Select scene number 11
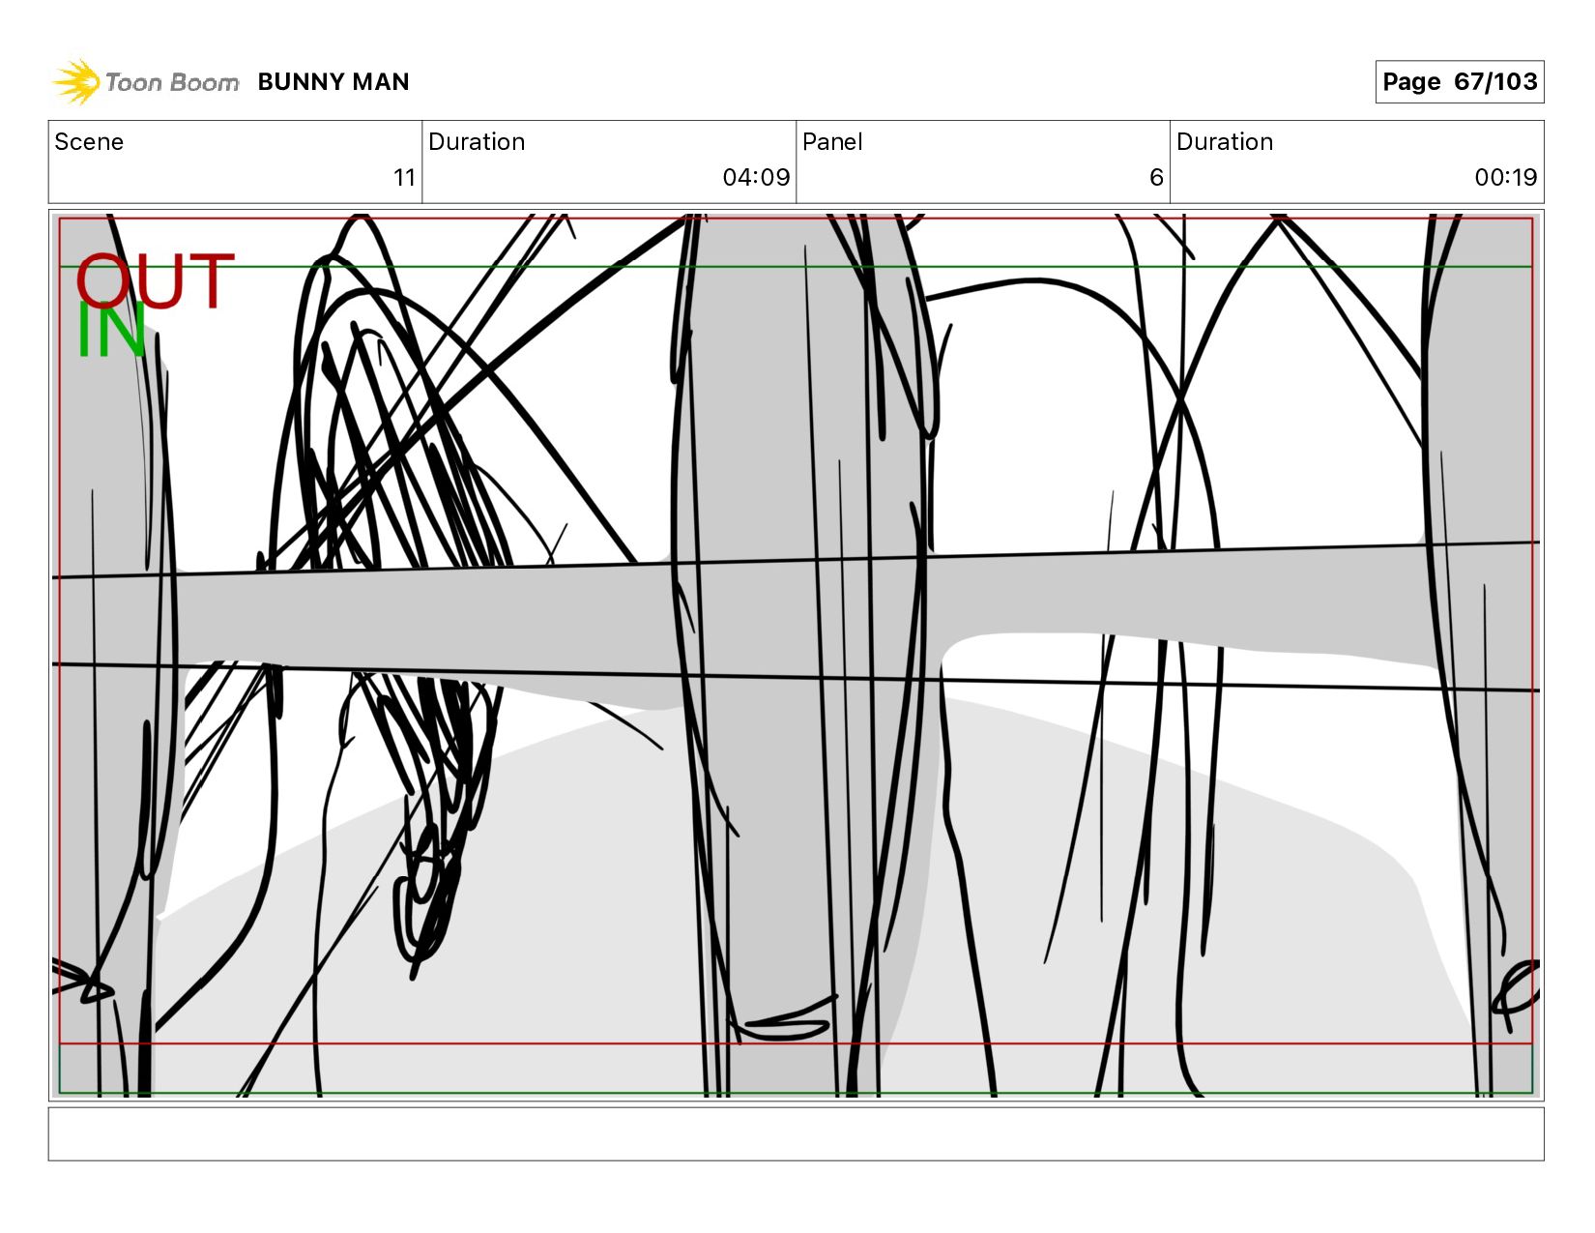This screenshot has height=1233, width=1595. (x=404, y=178)
